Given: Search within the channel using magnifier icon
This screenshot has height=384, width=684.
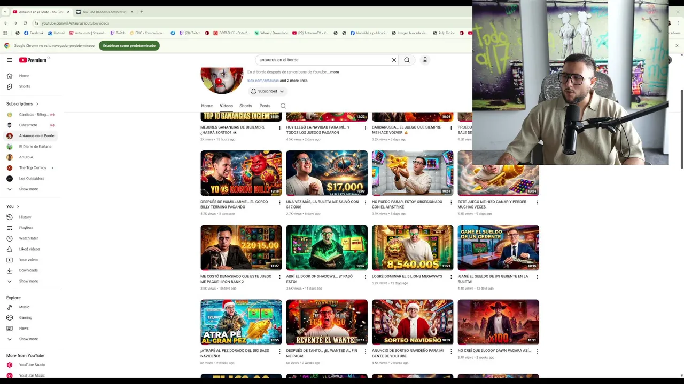Looking at the screenshot, I should click(283, 106).
